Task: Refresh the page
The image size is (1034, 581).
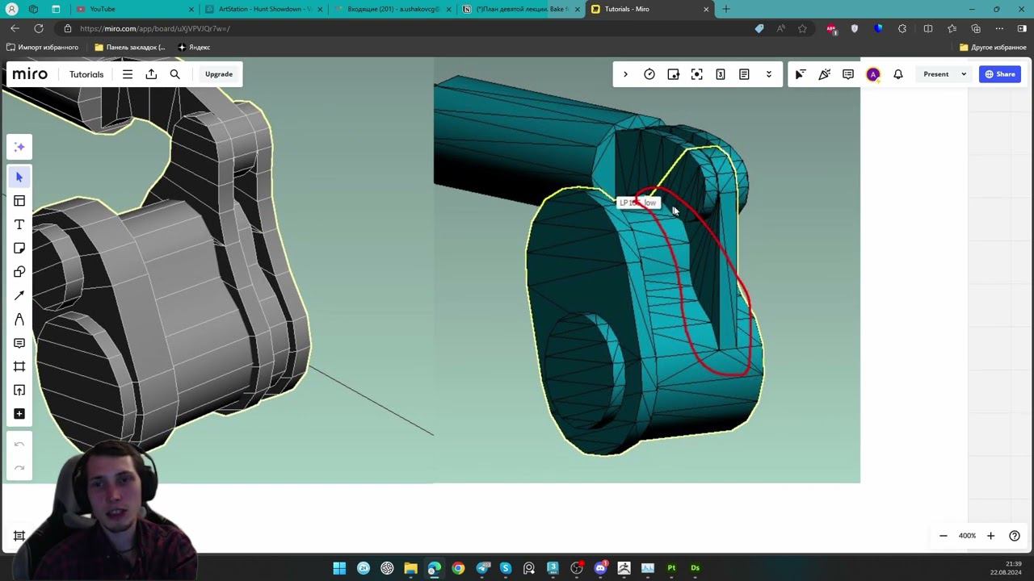Action: coord(38,28)
